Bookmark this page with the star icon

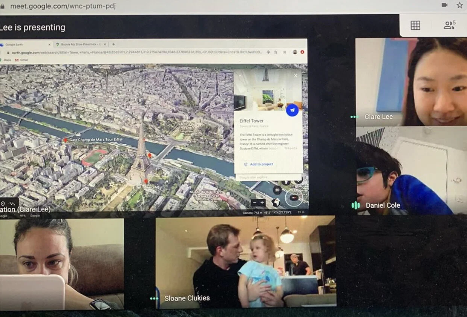coord(459,5)
